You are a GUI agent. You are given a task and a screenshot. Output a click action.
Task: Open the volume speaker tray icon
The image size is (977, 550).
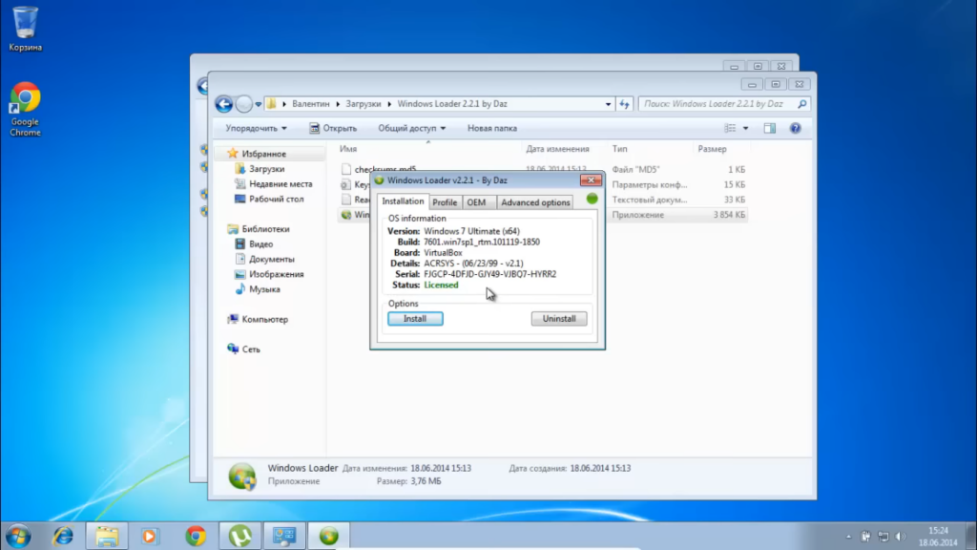point(901,537)
